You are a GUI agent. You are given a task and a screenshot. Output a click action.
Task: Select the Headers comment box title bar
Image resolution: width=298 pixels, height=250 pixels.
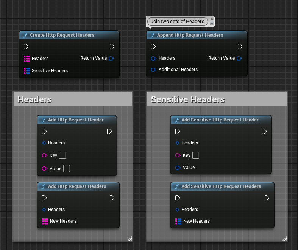[73, 99]
